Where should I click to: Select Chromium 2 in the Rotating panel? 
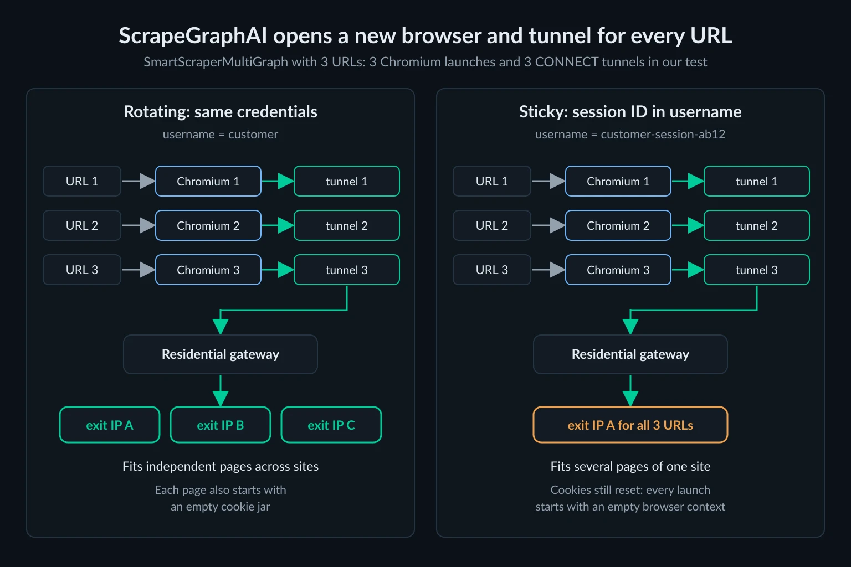pyautogui.click(x=208, y=225)
